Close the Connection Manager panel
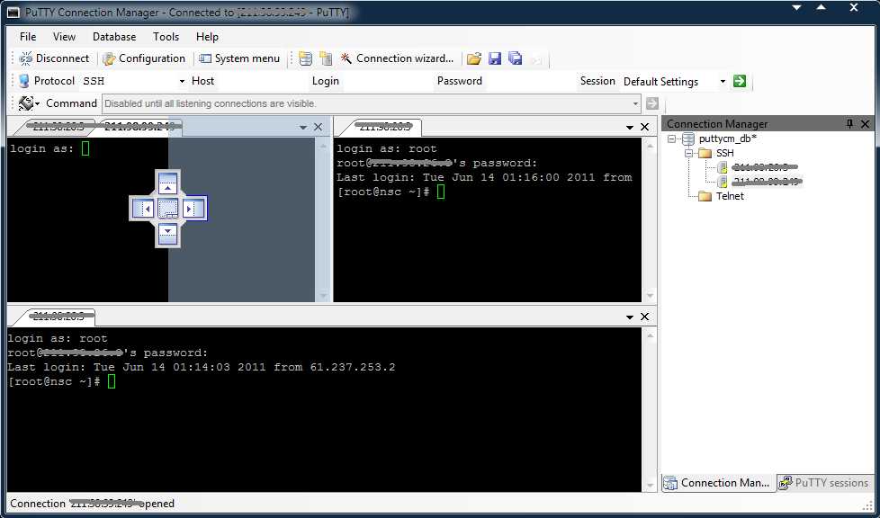This screenshot has height=518, width=880. pyautogui.click(x=865, y=124)
